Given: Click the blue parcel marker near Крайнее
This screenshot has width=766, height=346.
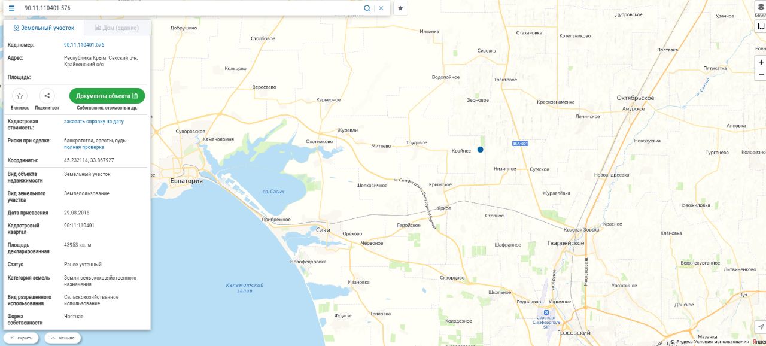Looking at the screenshot, I should click(x=480, y=150).
